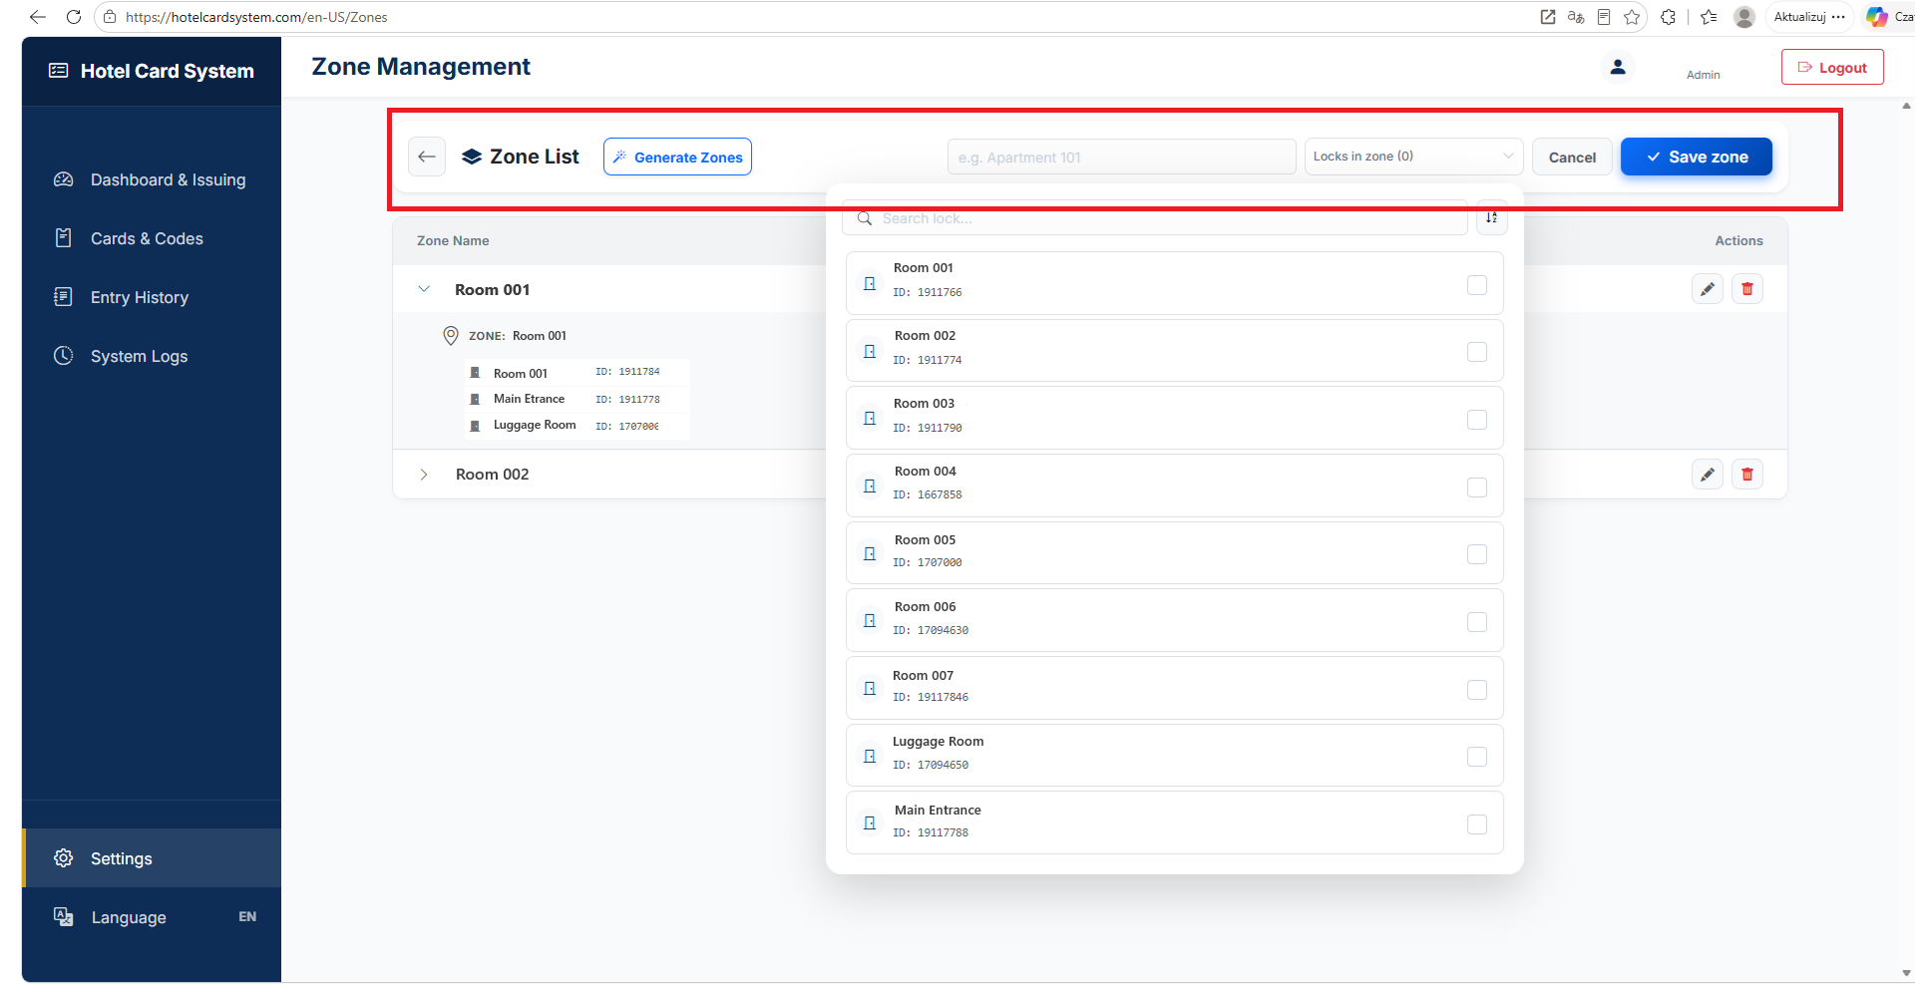
Task: Check the Luggage Room lock checkbox
Action: (1477, 757)
